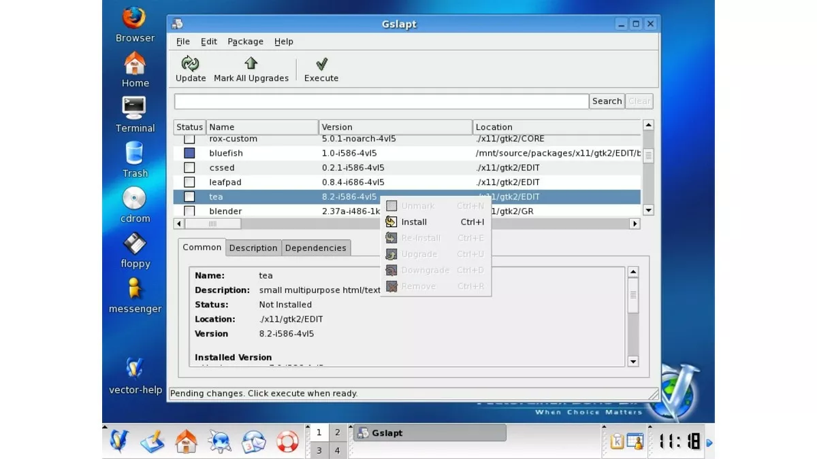This screenshot has height=459, width=817.
Task: Click the package search input field
Action: [x=381, y=101]
